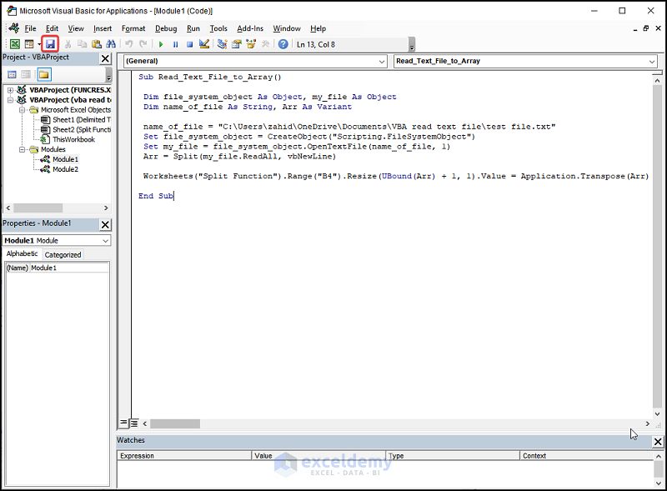
Task: Switch to the Categorized properties tab
Action: click(63, 254)
